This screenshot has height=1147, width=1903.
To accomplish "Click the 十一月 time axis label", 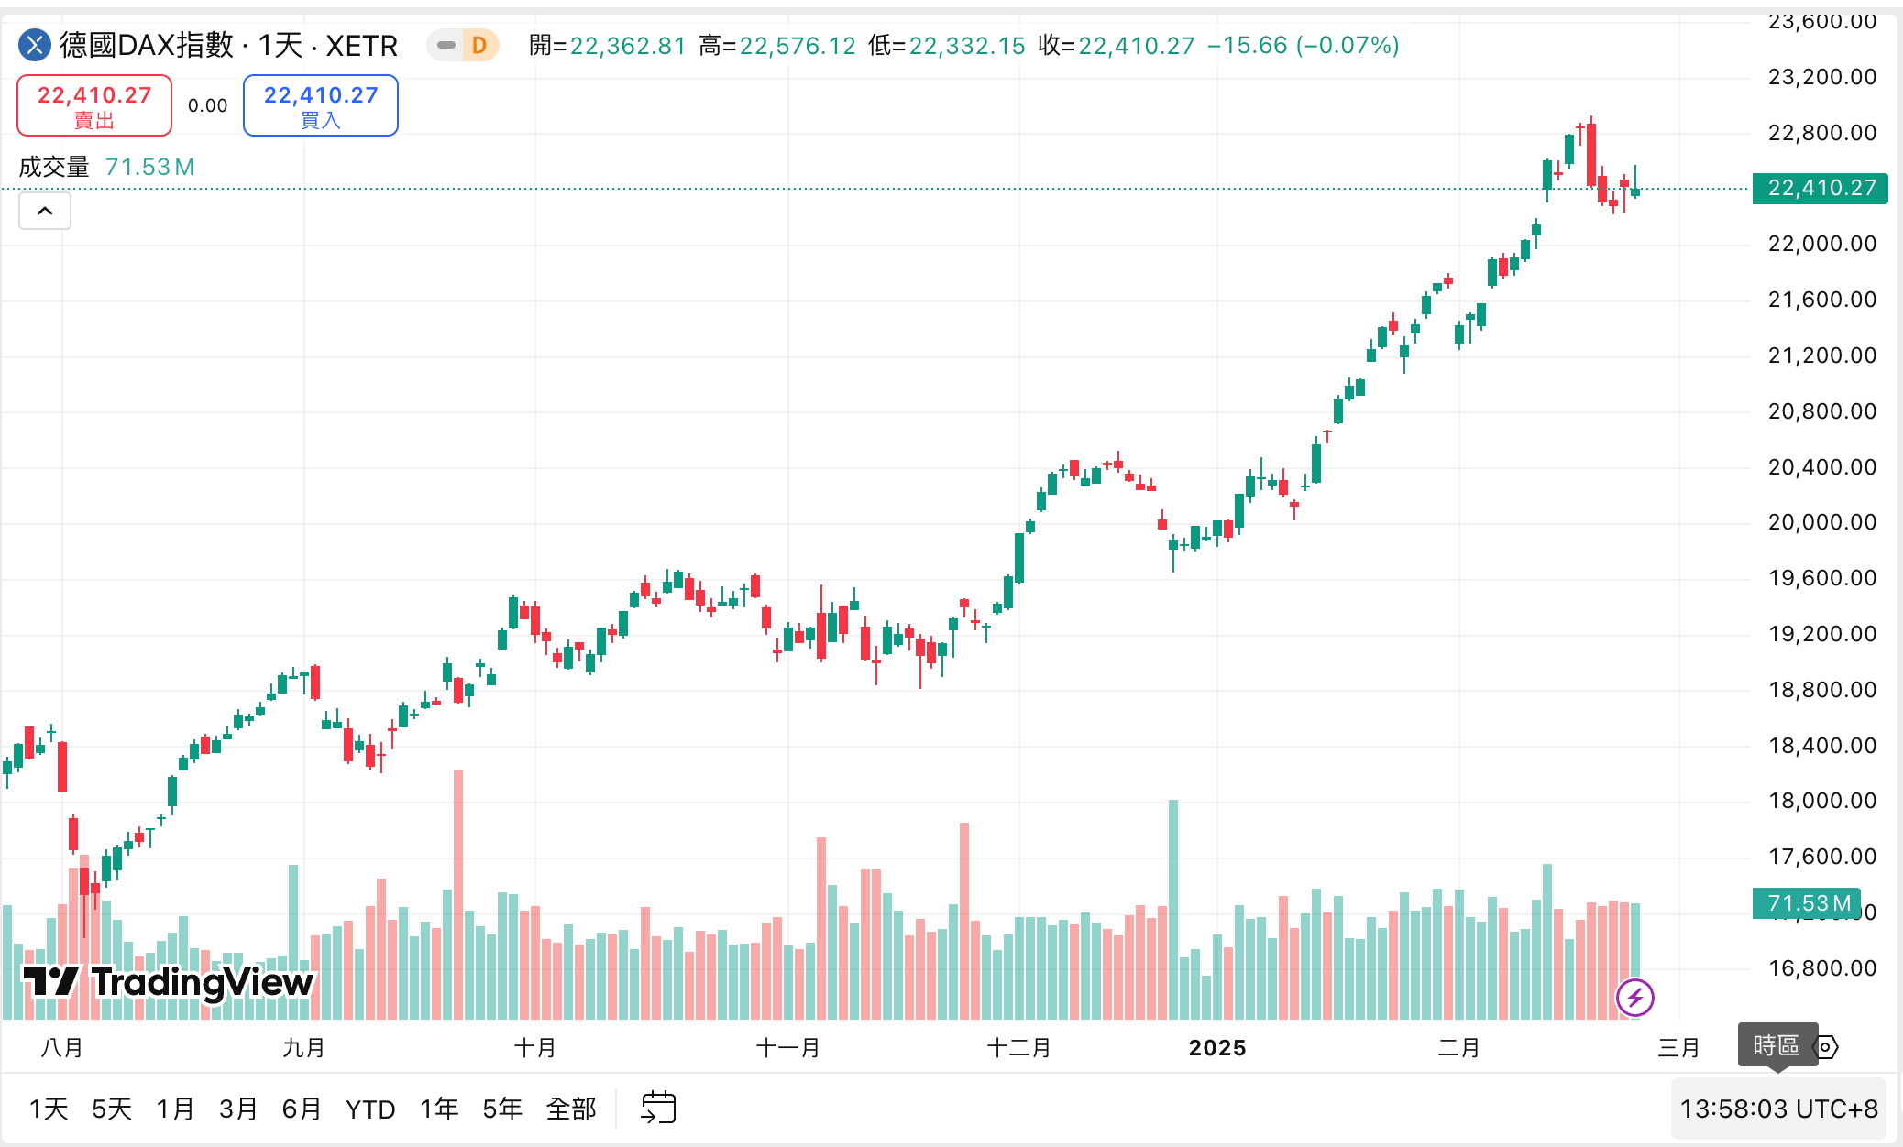I will (787, 1047).
